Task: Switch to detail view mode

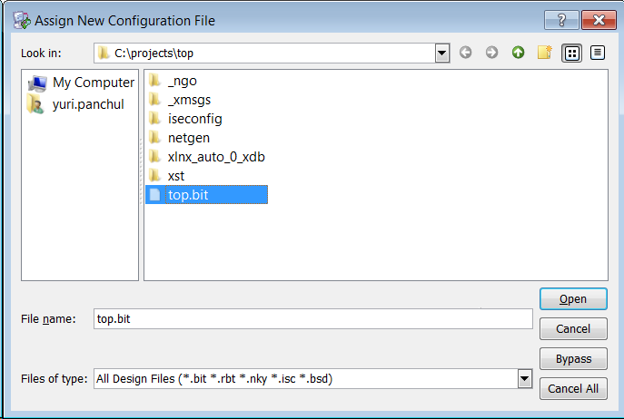Action: [x=597, y=53]
